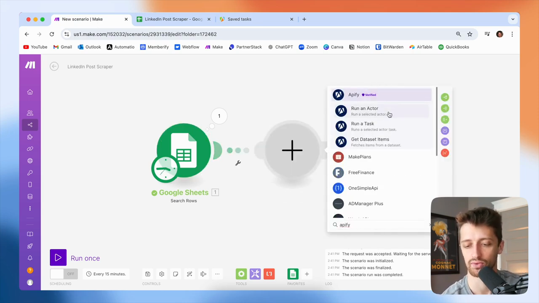Open the Every 15 minutes schedule setting
Viewport: 539px width, 303px height.
pos(106,274)
